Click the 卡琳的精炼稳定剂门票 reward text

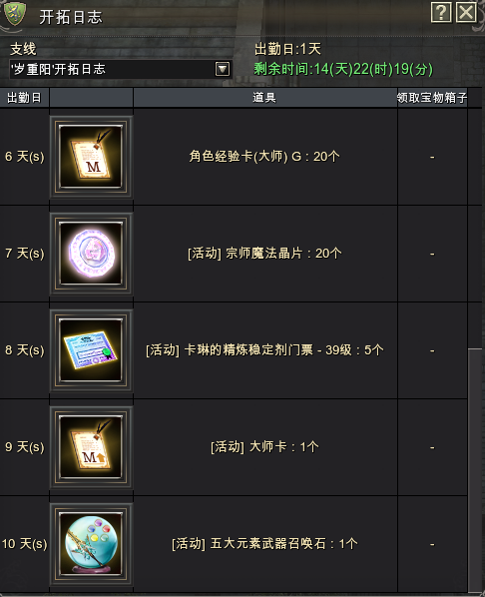point(248,349)
